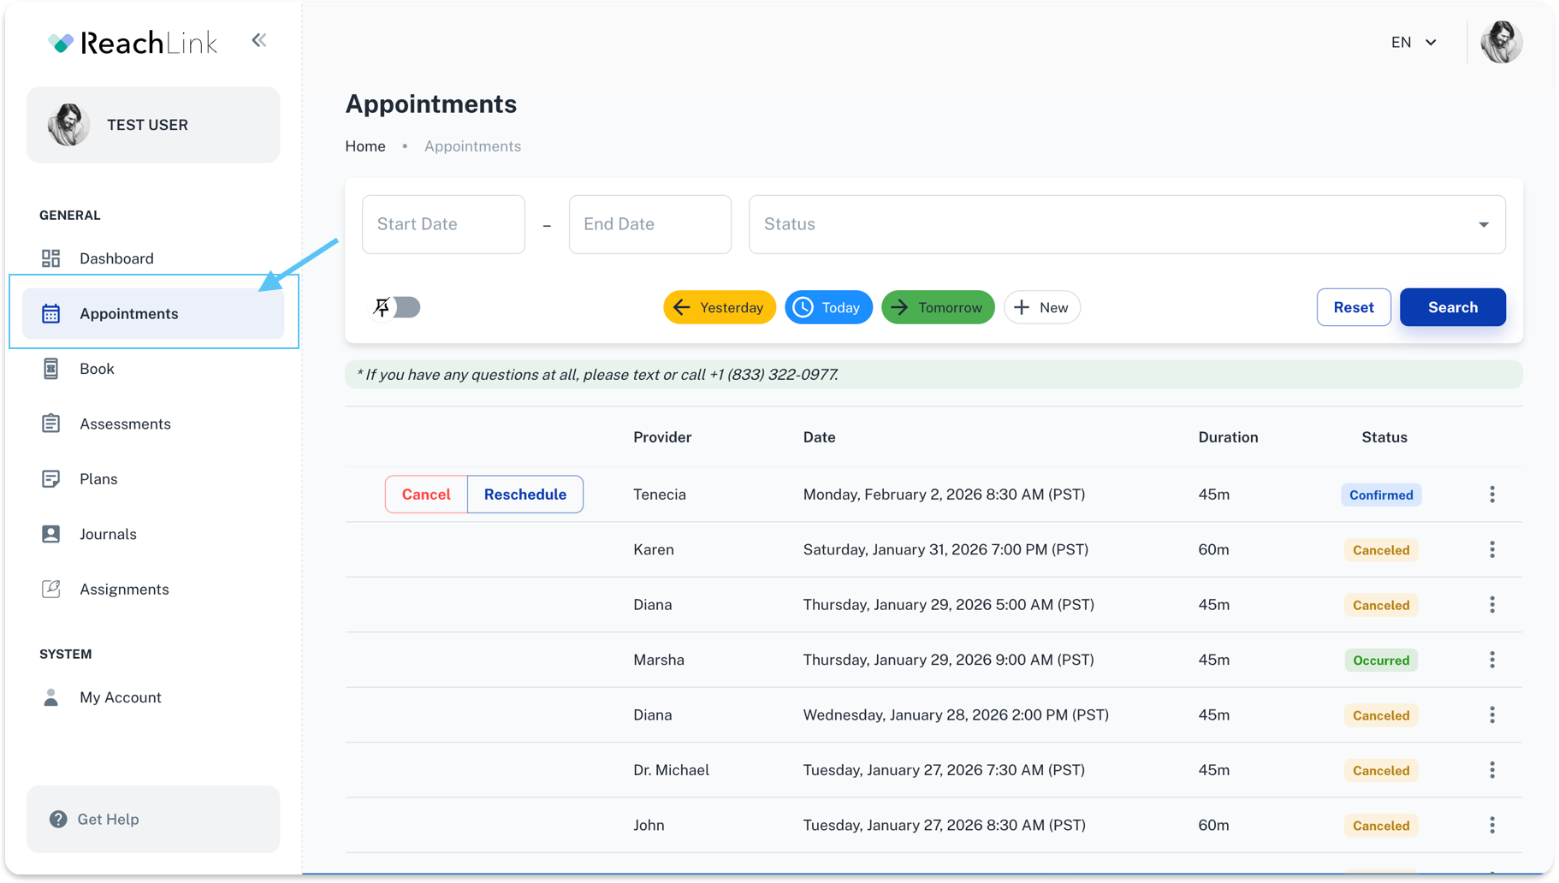Filter appointments to Yesterday

pos(720,307)
